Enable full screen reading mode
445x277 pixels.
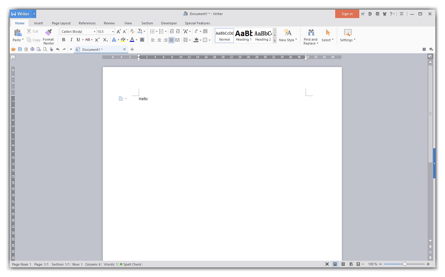point(327,264)
